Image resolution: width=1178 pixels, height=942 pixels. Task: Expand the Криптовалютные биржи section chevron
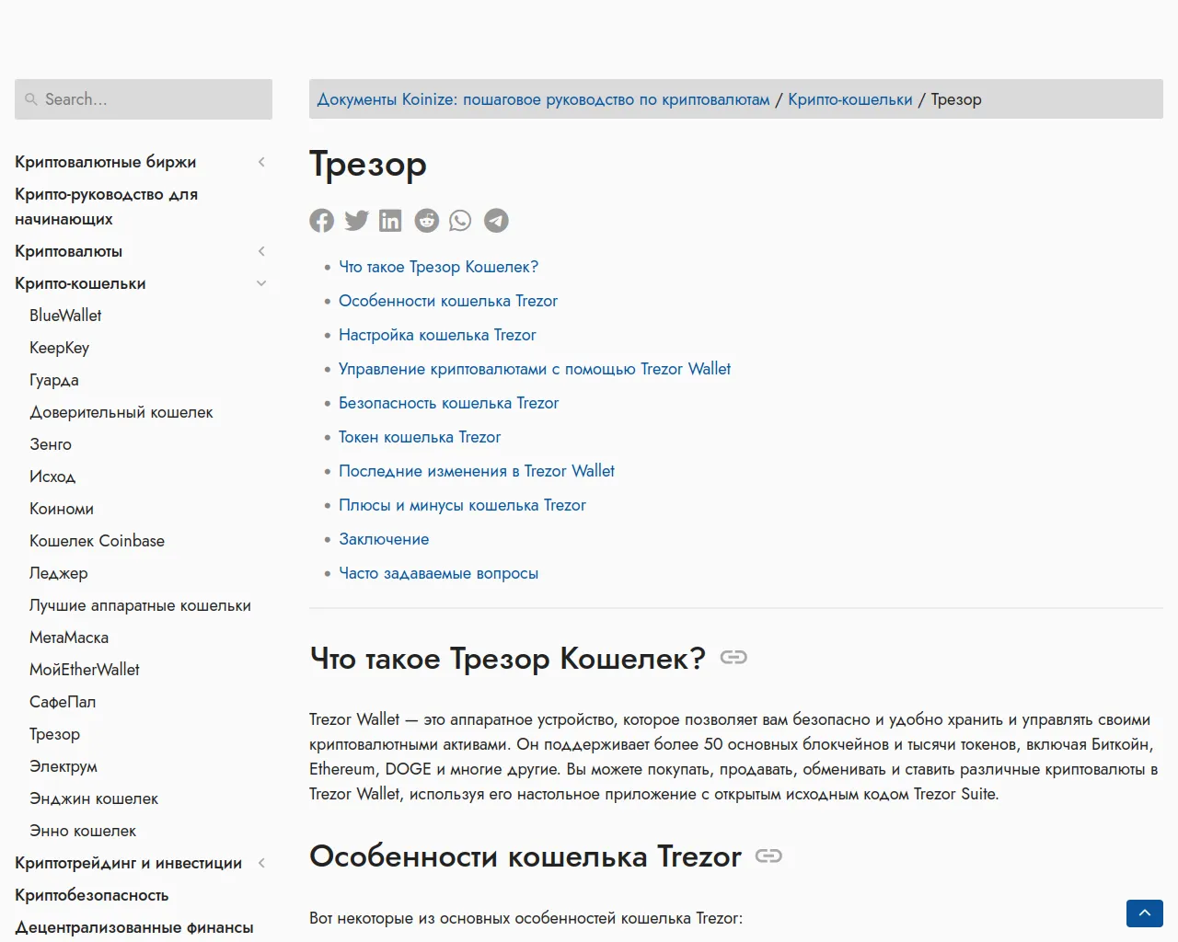pos(261,162)
